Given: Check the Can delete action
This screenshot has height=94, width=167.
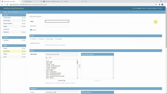Looking at the screenshot, I should (x=55, y=39).
